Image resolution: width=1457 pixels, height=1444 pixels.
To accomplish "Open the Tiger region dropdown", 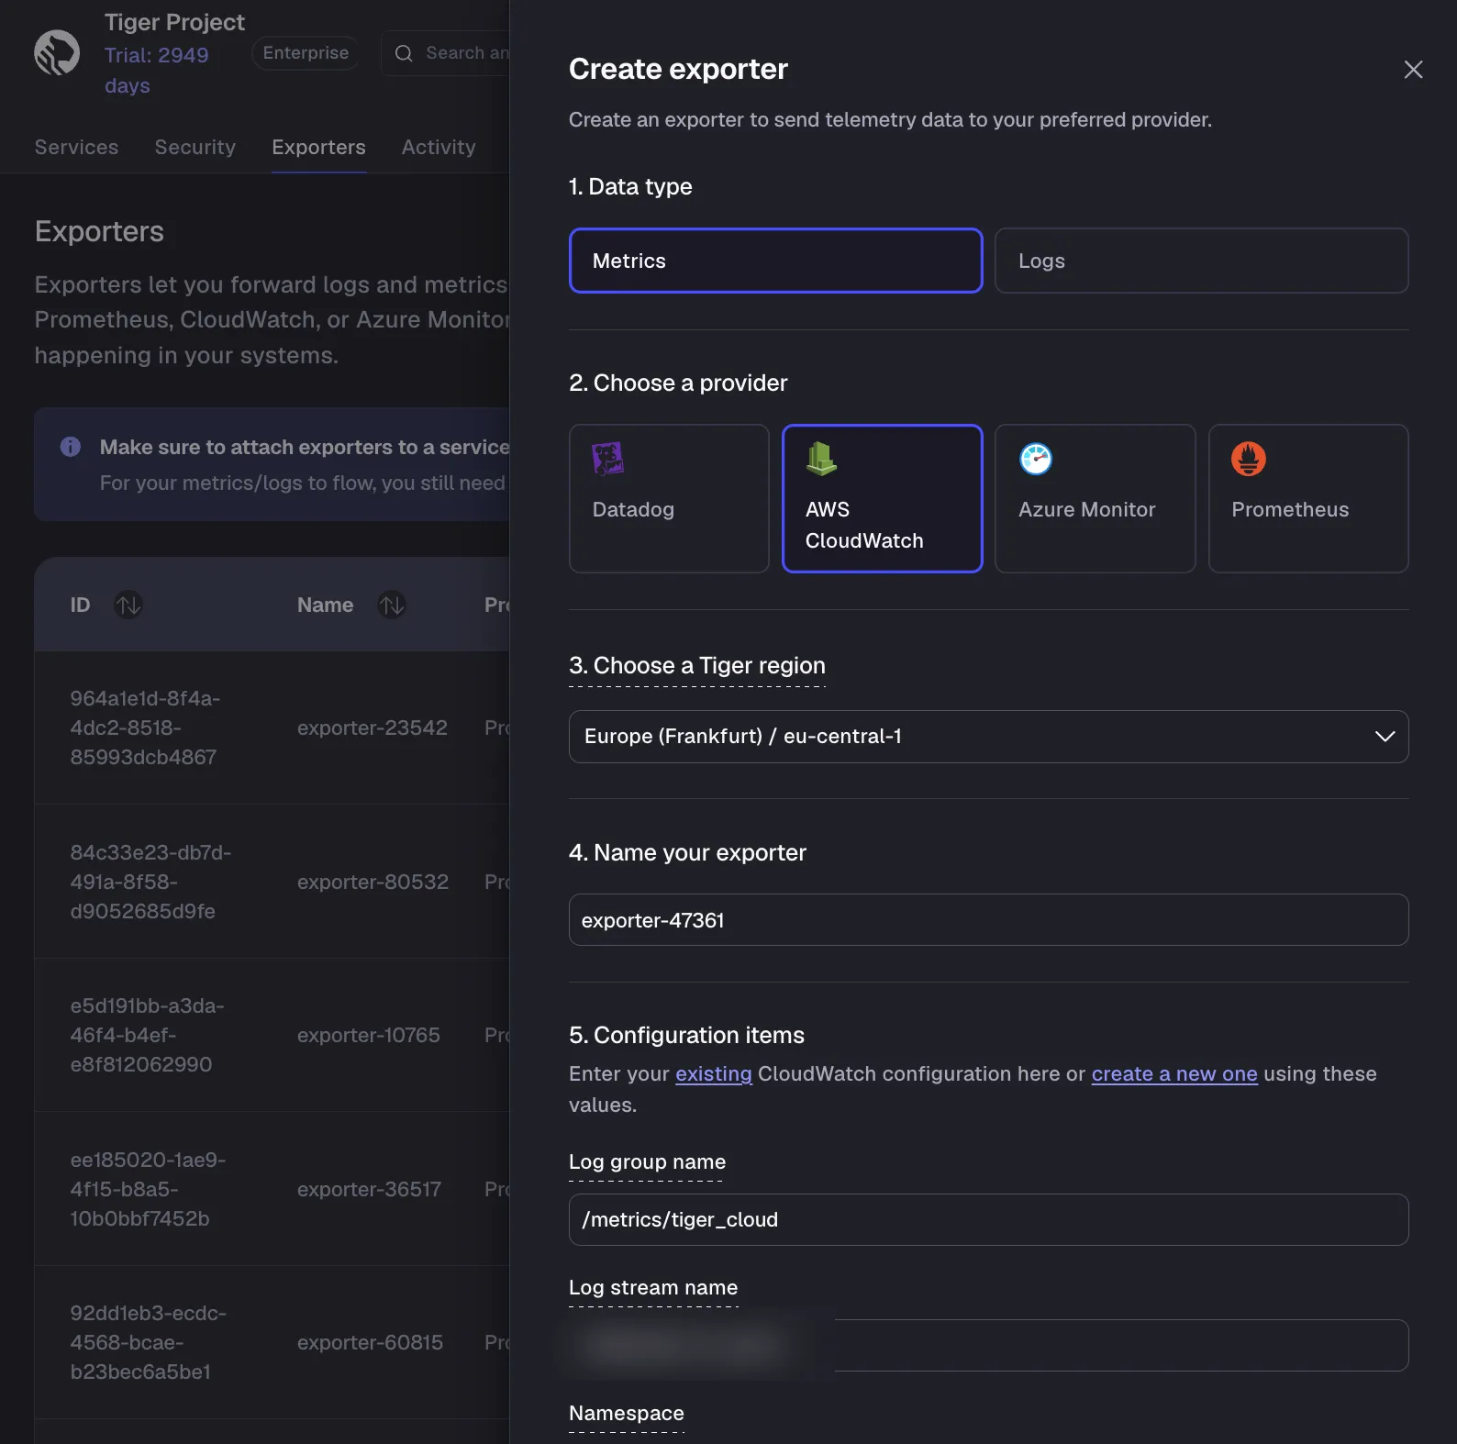I will point(988,737).
